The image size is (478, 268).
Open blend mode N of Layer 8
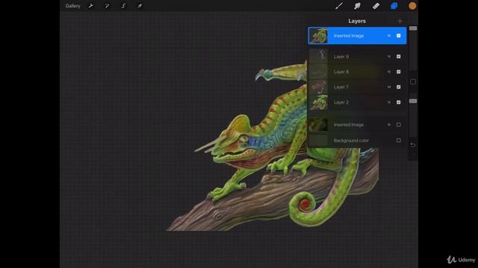389,71
